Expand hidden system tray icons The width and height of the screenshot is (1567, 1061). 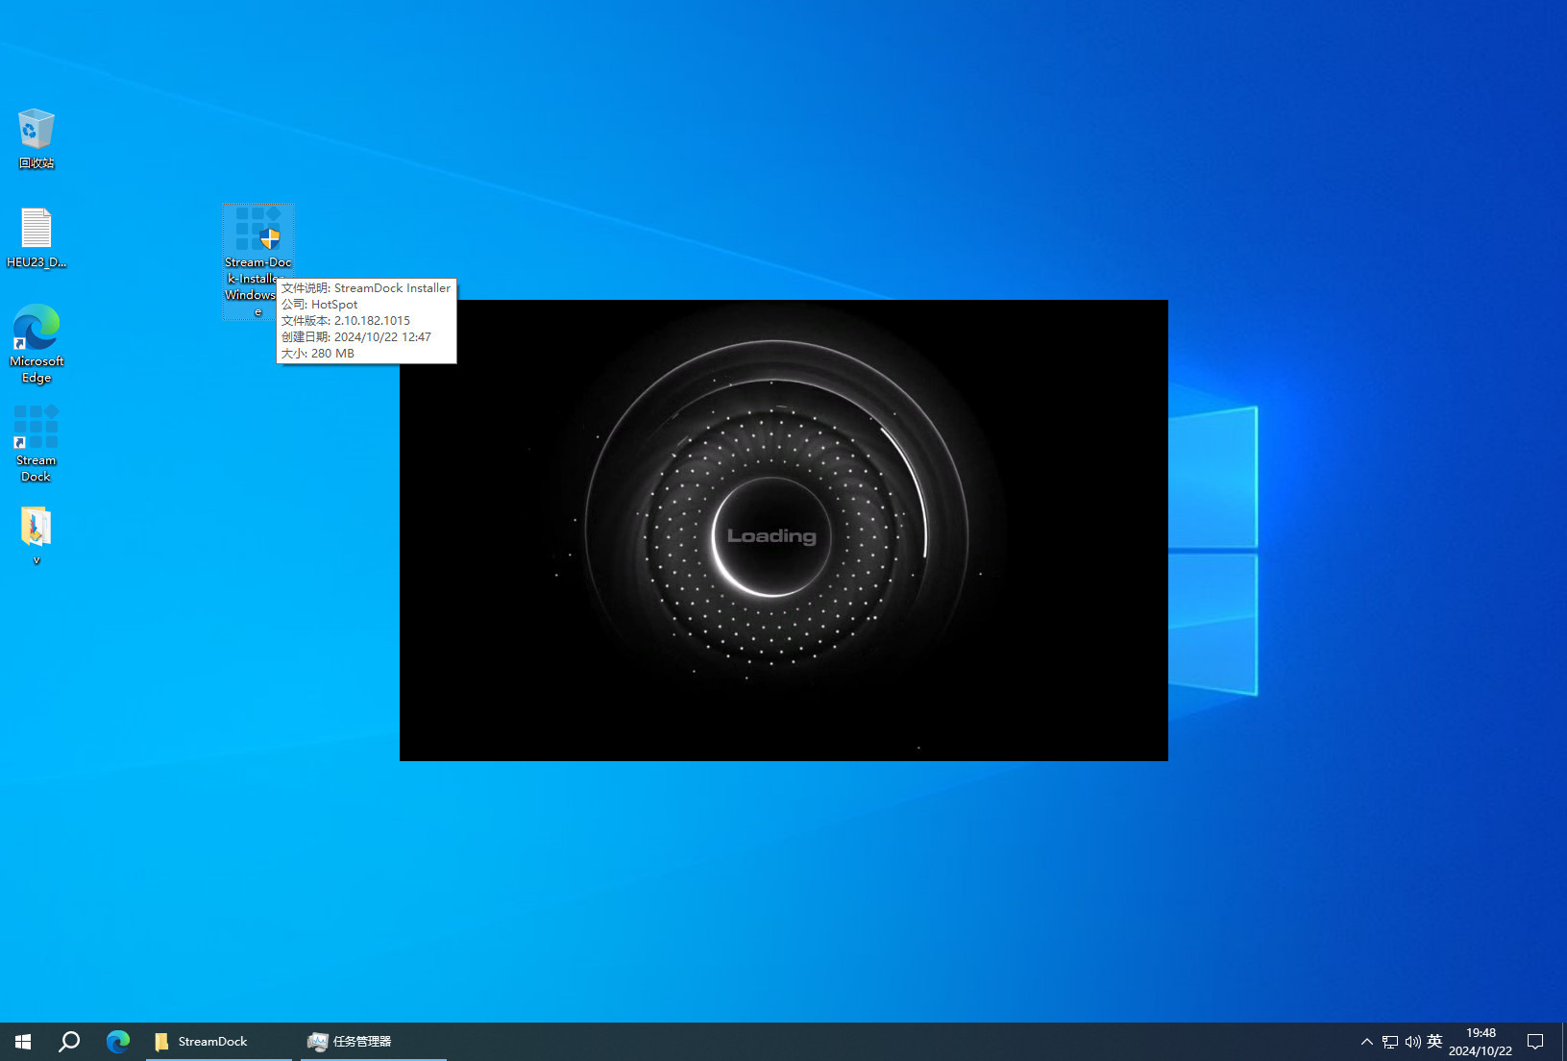pos(1366,1042)
